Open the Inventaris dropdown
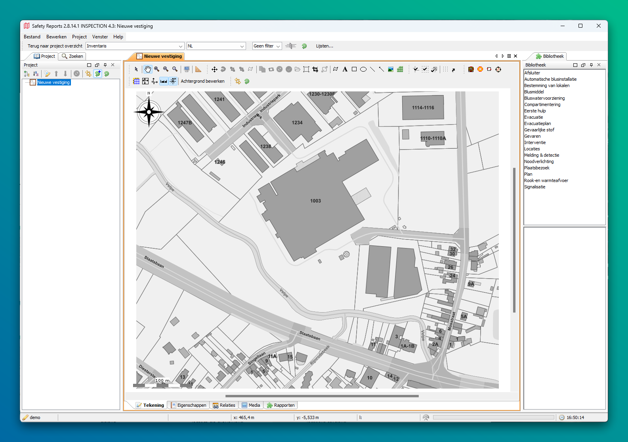 pos(135,46)
